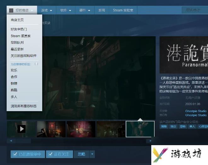Click the 冒险 tag
Image resolution: width=208 pixels, height=165 pixels.
(164, 127)
